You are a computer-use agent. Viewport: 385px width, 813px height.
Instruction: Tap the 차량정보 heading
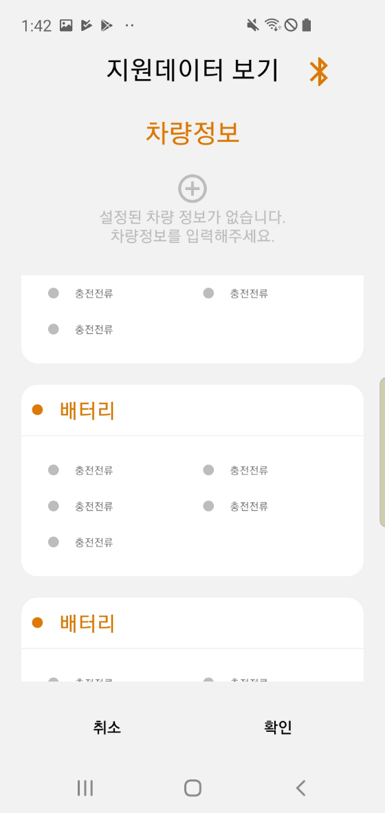pos(192,133)
